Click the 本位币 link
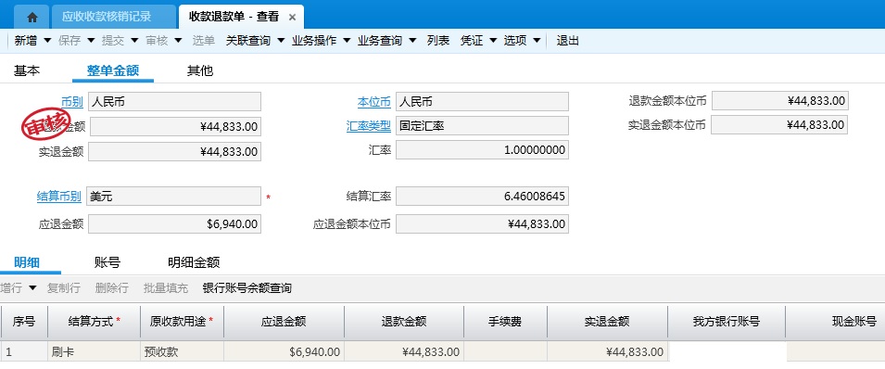Viewport: 885px width, 369px height. [374, 102]
